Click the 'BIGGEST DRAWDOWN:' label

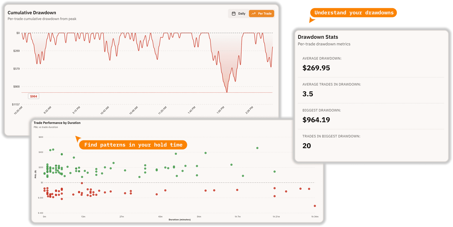click(x=321, y=110)
